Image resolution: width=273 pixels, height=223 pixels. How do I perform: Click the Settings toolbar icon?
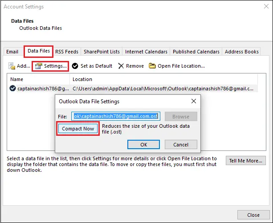tap(39, 66)
